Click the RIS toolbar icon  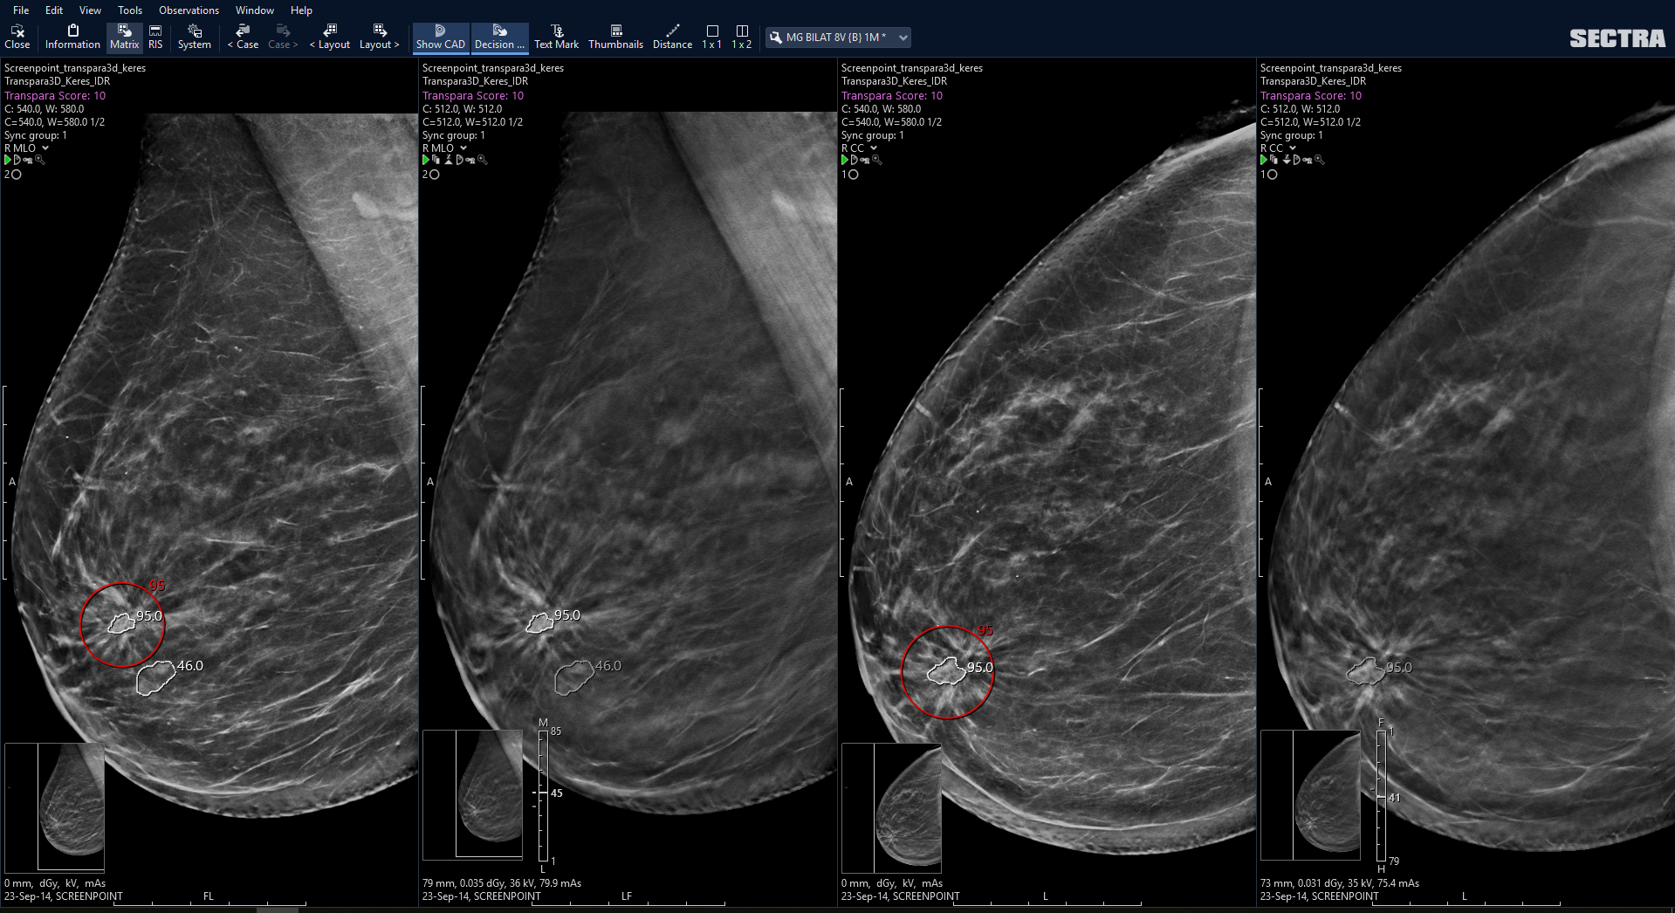pyautogui.click(x=155, y=37)
